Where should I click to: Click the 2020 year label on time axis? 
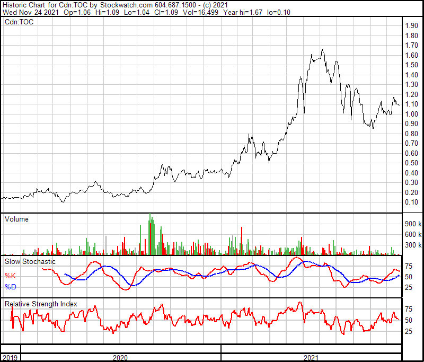(120, 358)
